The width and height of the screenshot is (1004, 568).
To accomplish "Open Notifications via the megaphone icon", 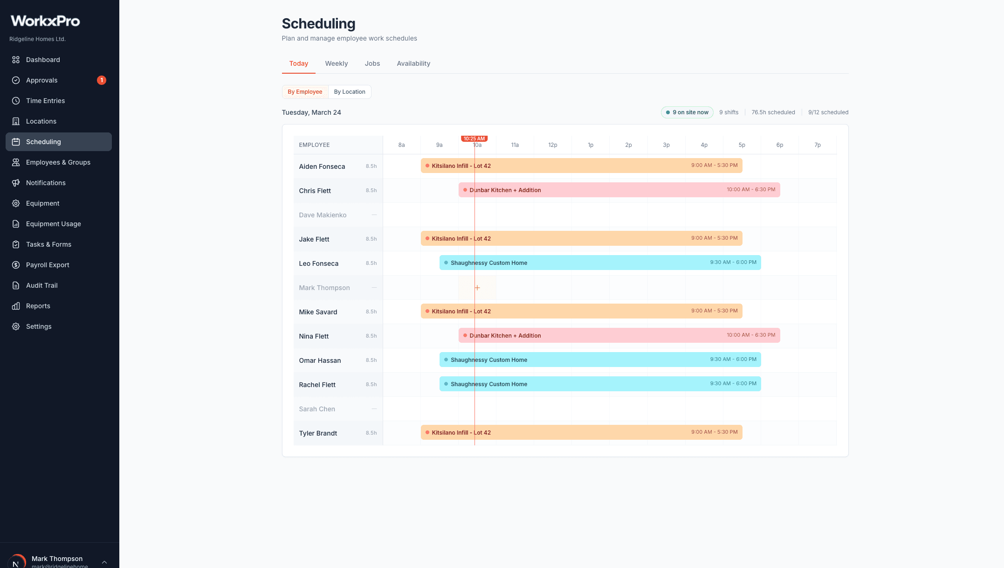I will 45,183.
